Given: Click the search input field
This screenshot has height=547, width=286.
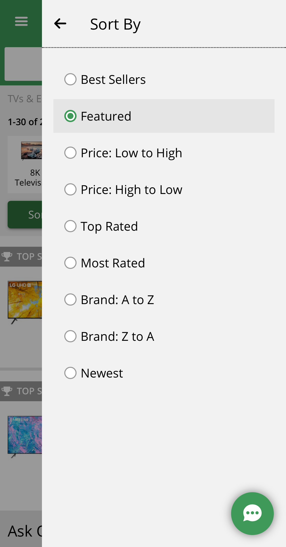Looking at the screenshot, I should (23, 64).
